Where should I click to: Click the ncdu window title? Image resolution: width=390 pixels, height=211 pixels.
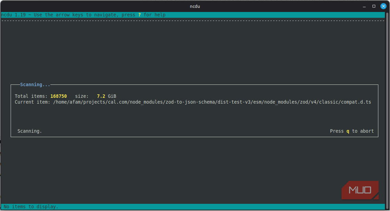[195, 6]
